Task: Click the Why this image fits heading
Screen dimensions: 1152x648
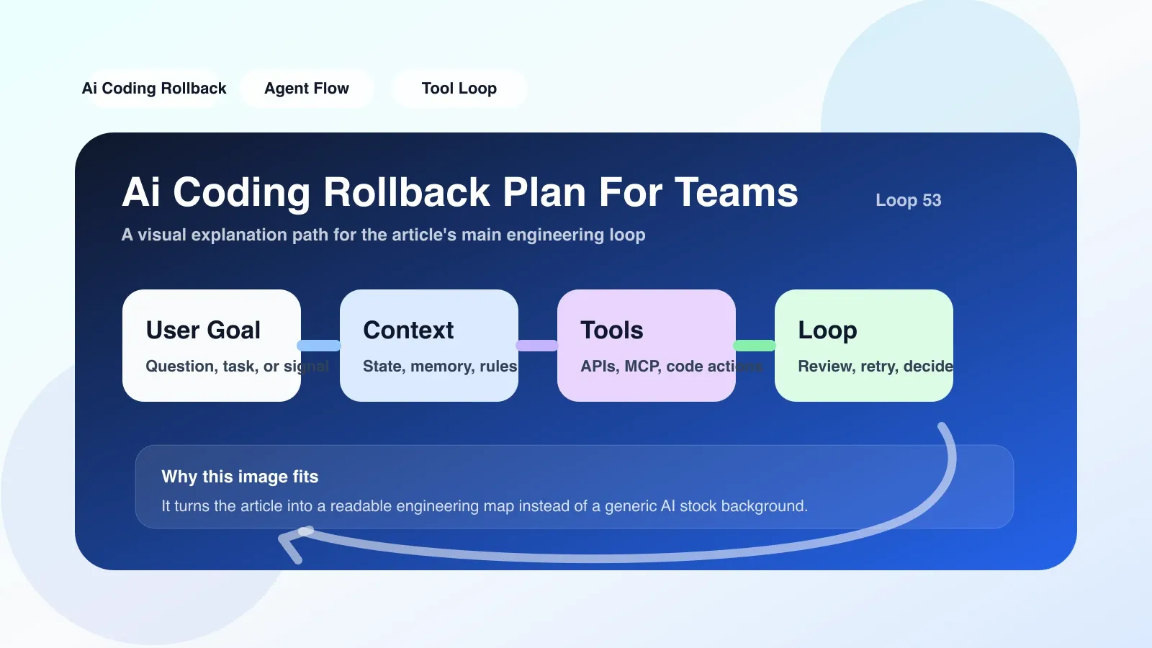Action: (240, 477)
